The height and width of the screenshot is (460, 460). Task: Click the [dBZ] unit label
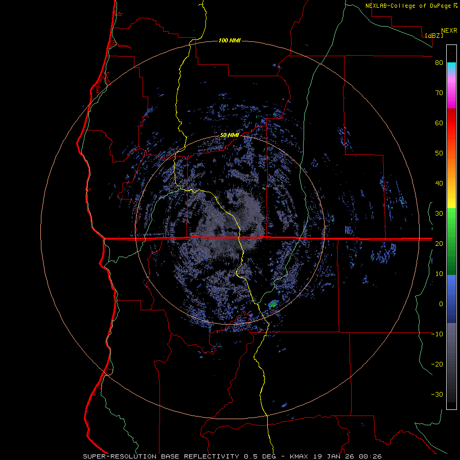434,35
